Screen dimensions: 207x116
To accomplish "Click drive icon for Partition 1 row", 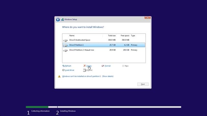I will click(x=65, y=45).
